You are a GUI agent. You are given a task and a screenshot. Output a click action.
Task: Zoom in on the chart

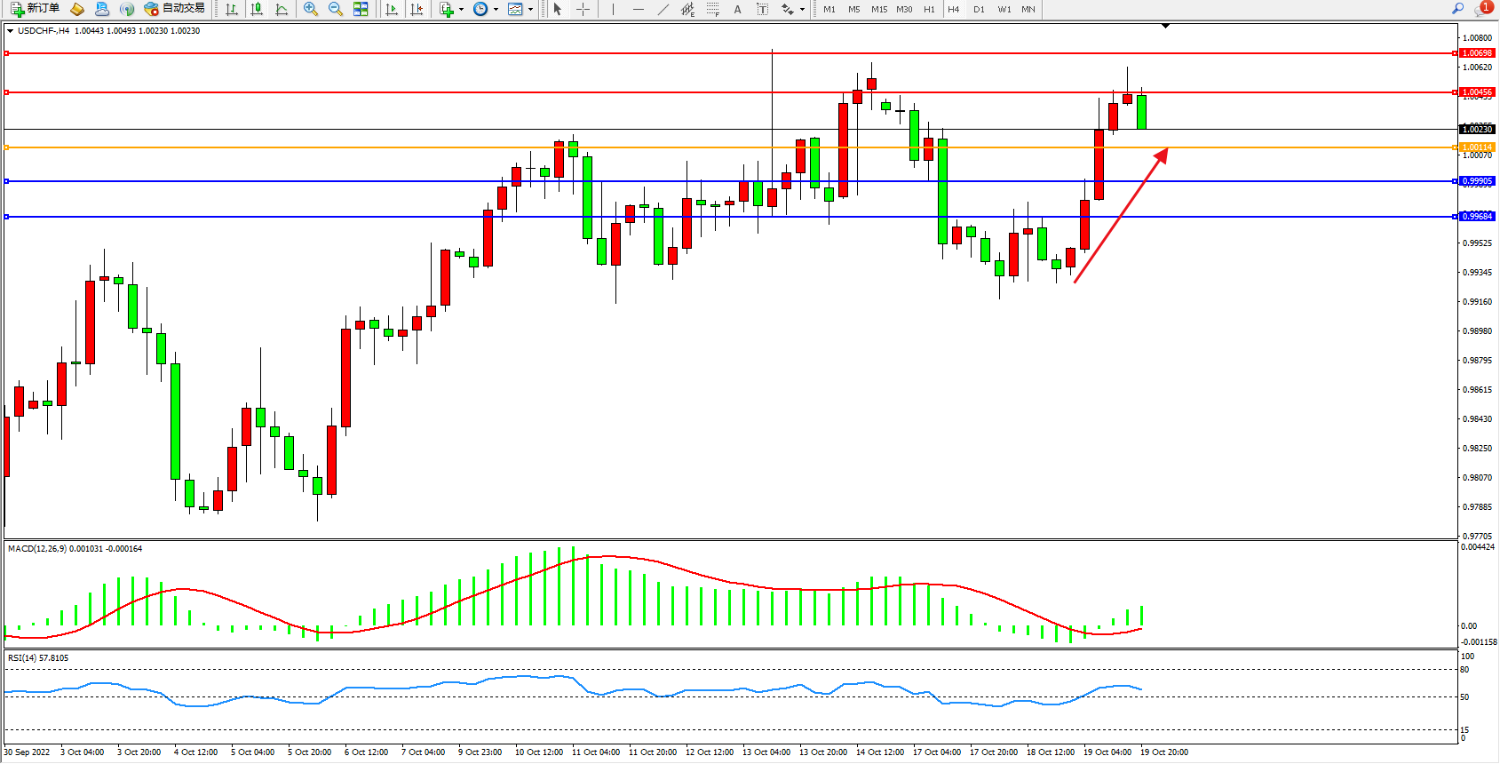(x=310, y=9)
